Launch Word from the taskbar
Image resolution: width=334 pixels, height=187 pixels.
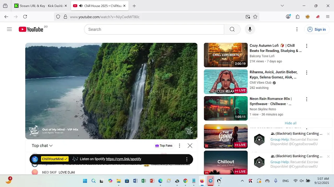tap(135, 181)
